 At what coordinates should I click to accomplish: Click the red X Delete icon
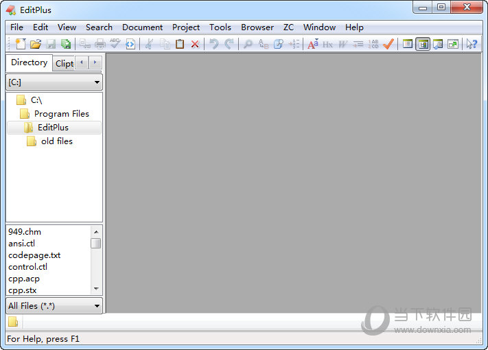tap(195, 44)
